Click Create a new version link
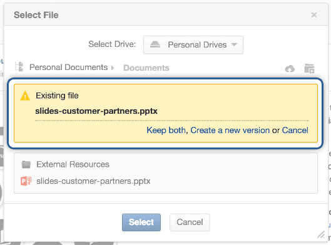Image resolution: width=331 pixels, height=245 pixels. pyautogui.click(x=230, y=130)
